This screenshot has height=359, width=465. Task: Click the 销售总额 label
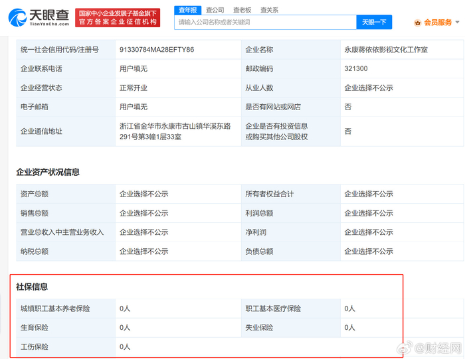point(35,213)
